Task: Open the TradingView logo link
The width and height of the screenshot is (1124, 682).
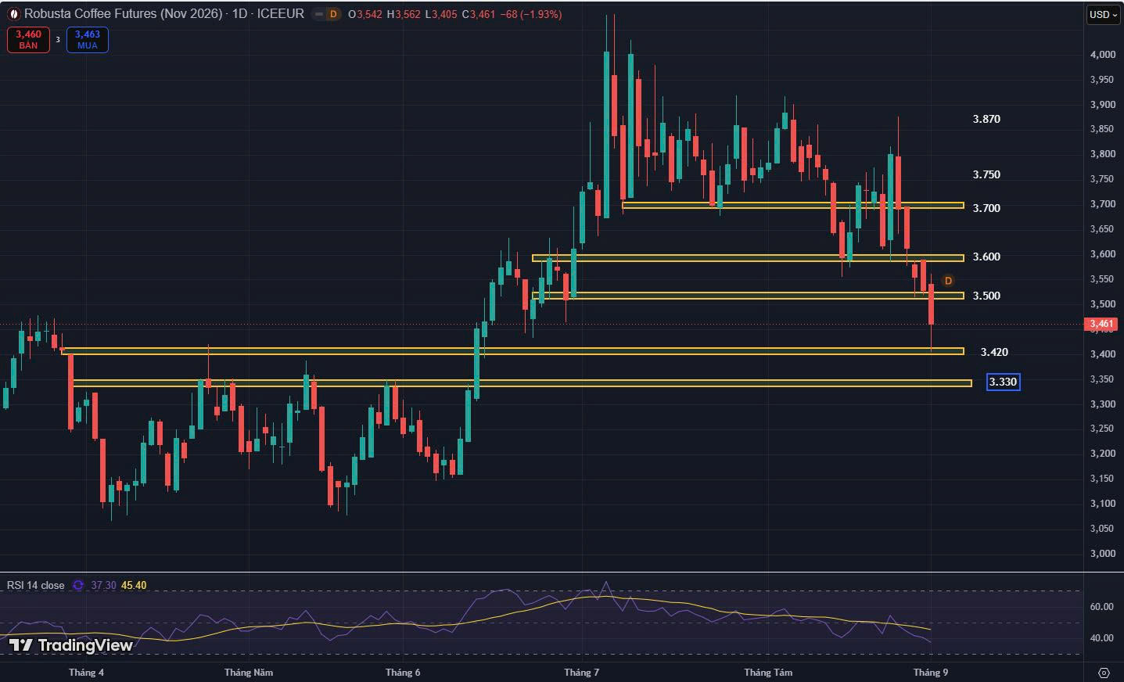Action: click(x=70, y=645)
